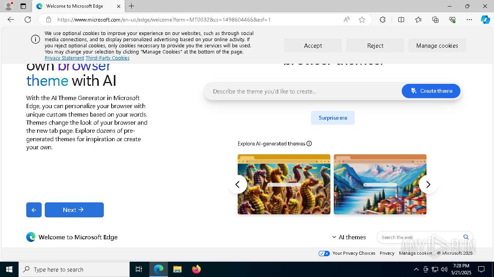Viewport: 494px width, 277px height.
Task: Open the Copilot sidebar
Action: point(485,20)
